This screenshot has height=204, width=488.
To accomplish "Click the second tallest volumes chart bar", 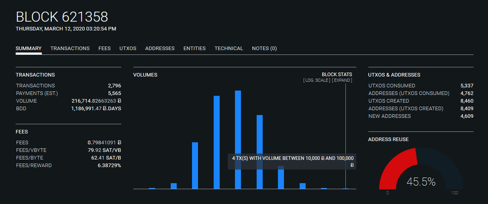I will click(x=217, y=142).
